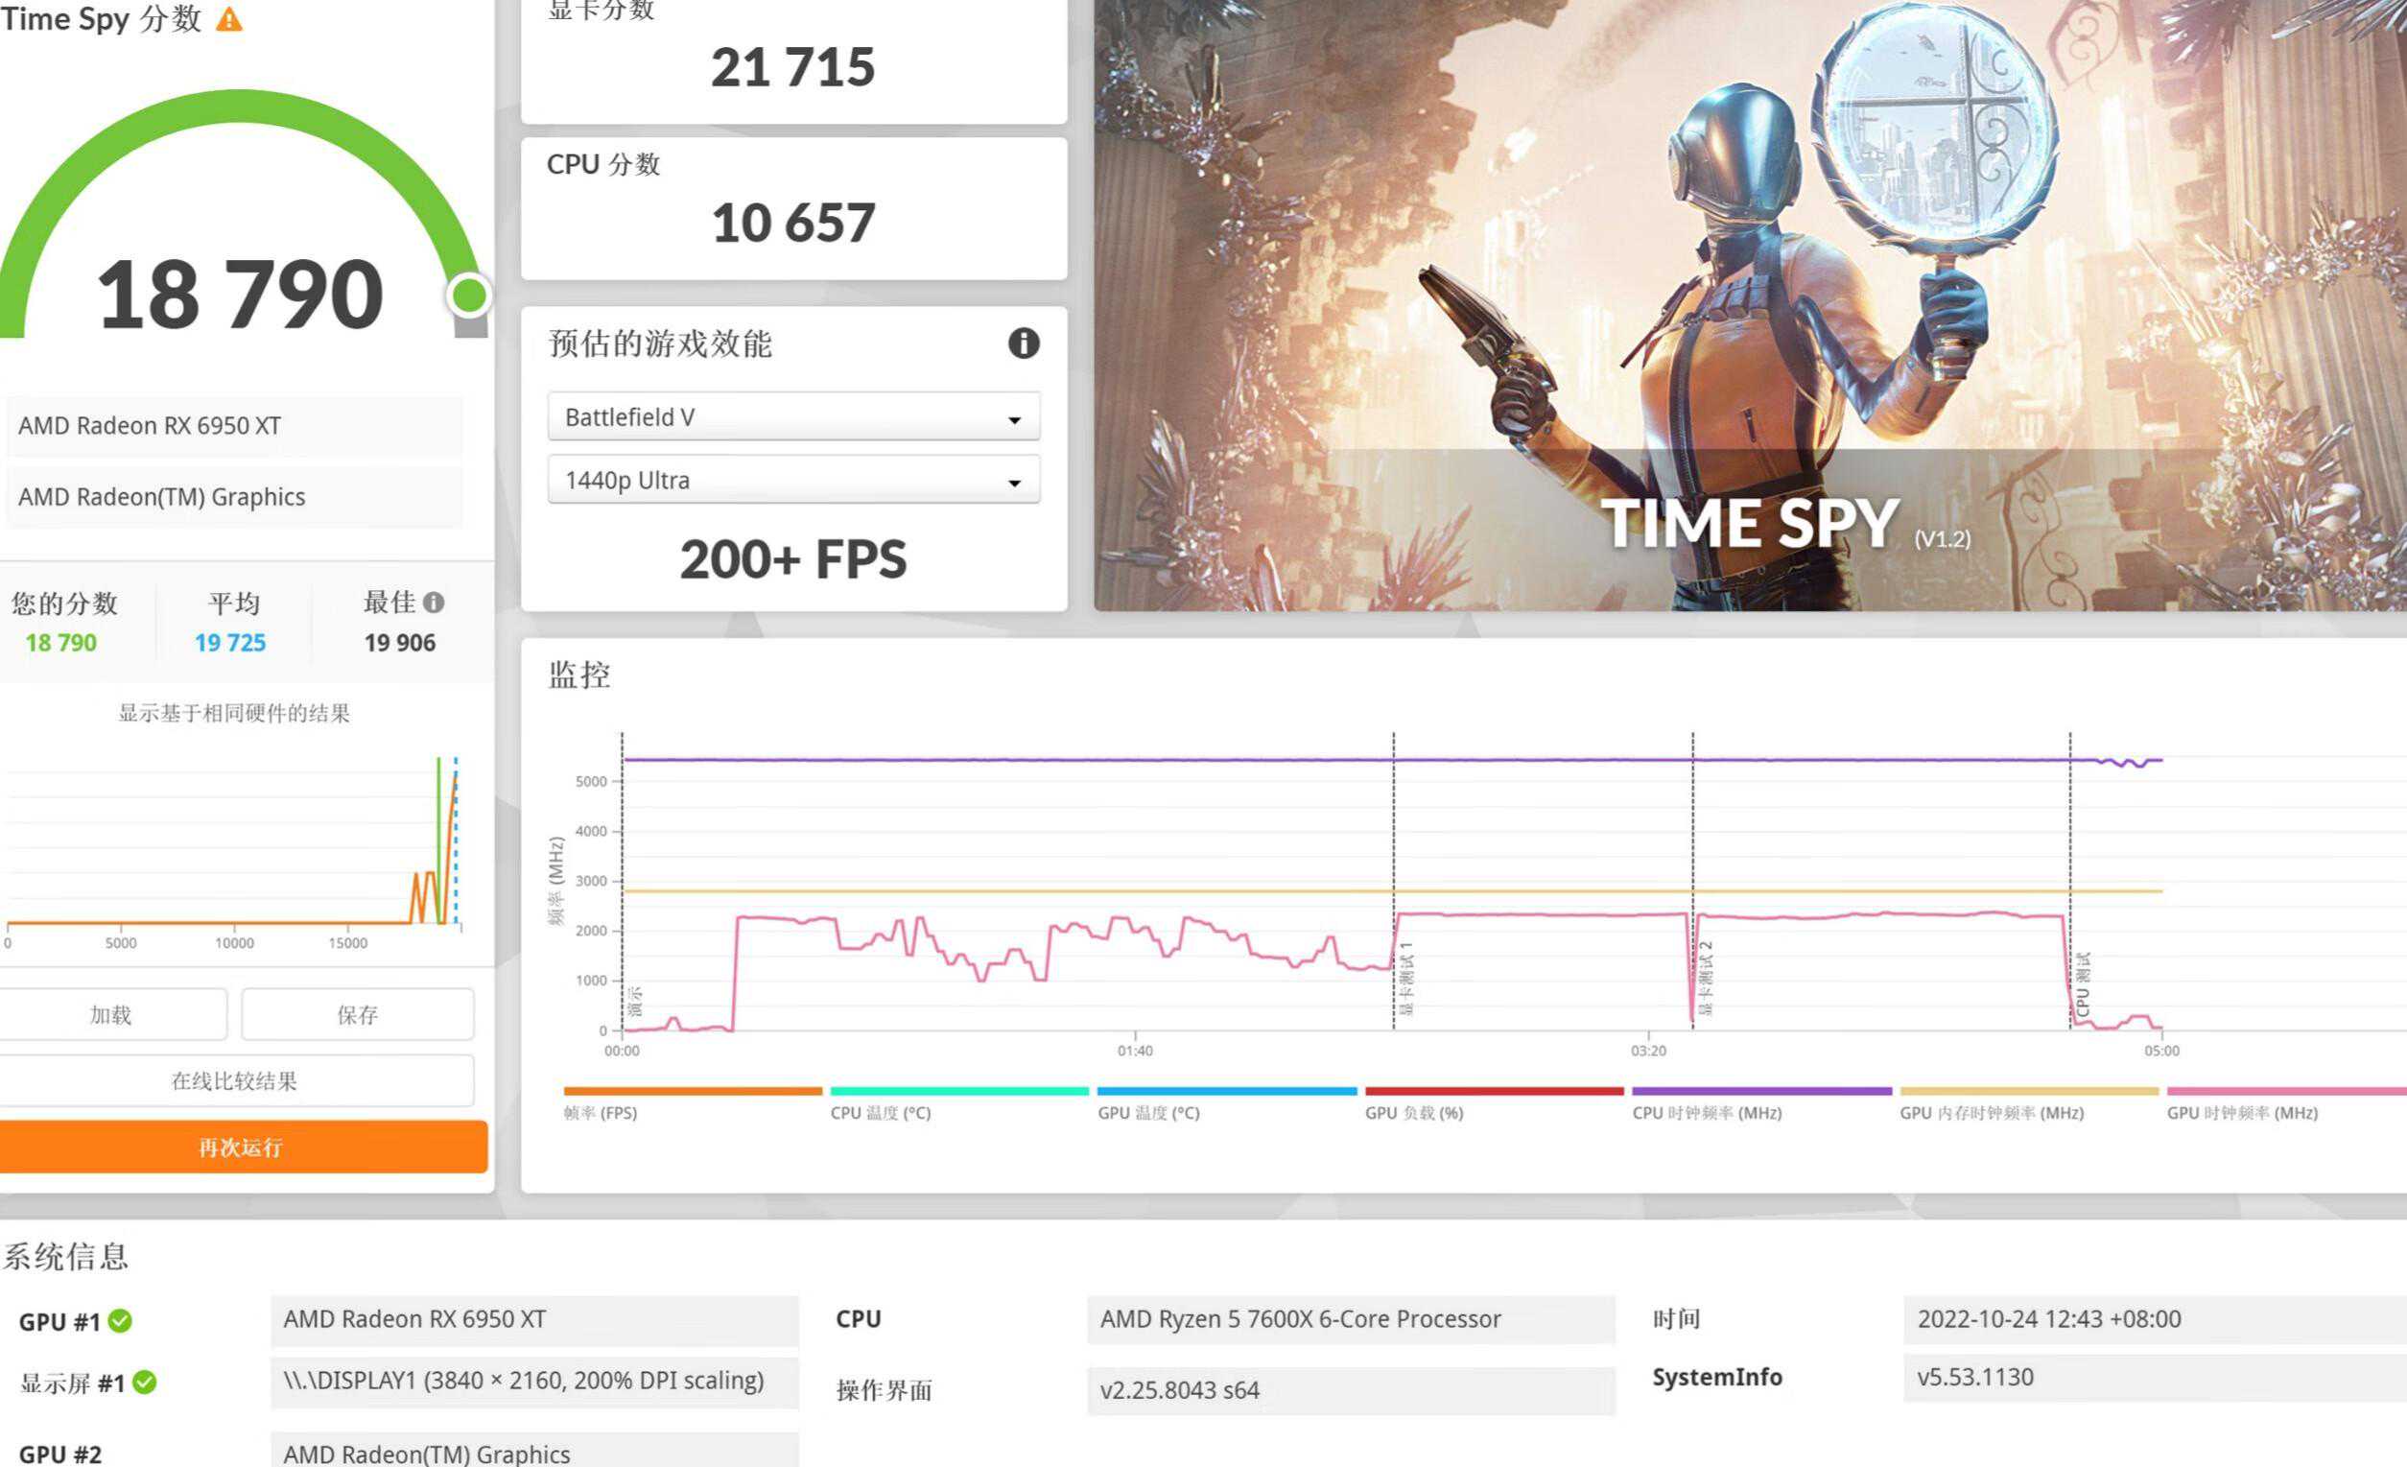Click green gauge knob on score arc
This screenshot has width=2407, height=1467.
point(469,295)
